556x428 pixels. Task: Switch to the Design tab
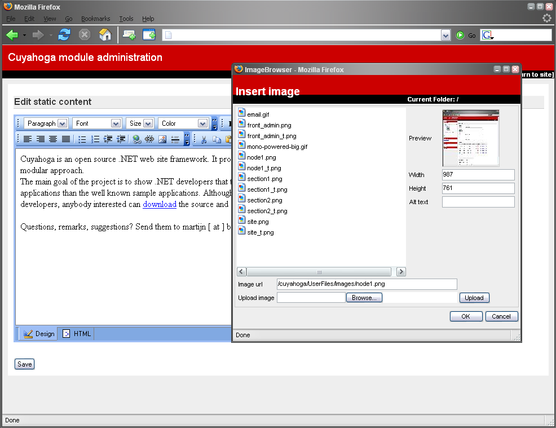pos(39,334)
